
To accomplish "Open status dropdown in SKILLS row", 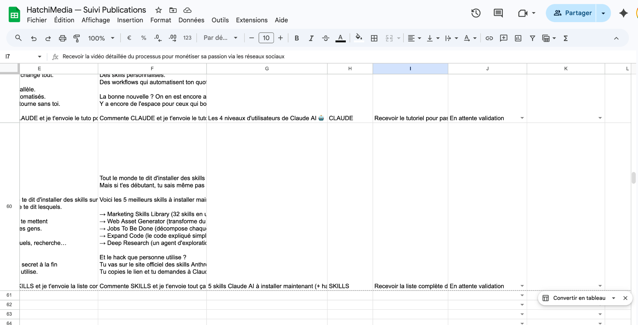I will click(x=522, y=286).
